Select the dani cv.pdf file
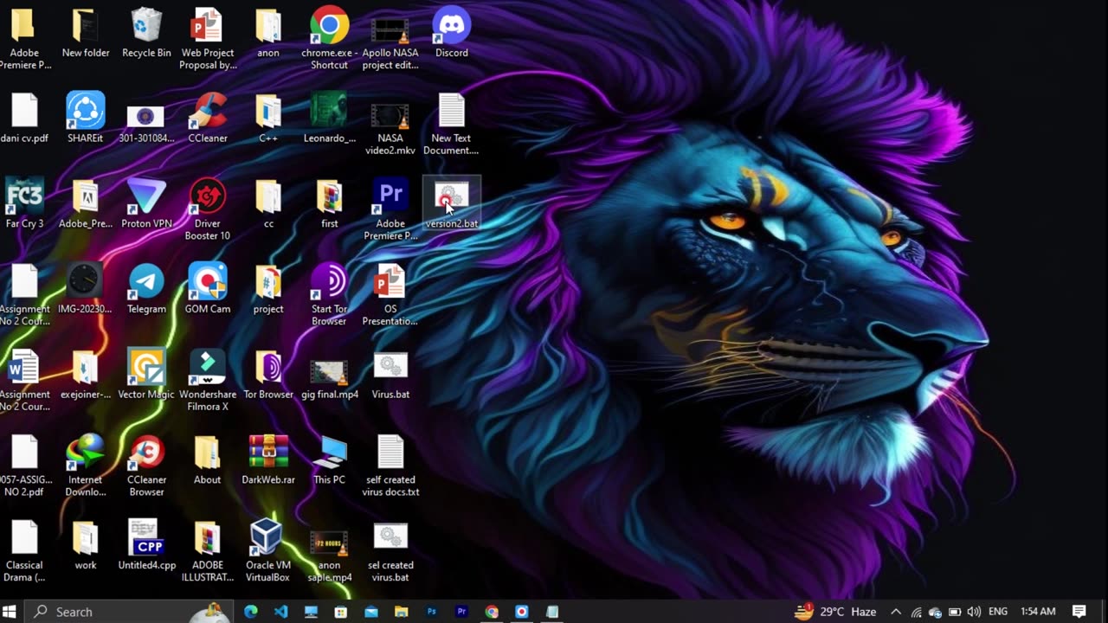The height and width of the screenshot is (623, 1108). [24, 119]
